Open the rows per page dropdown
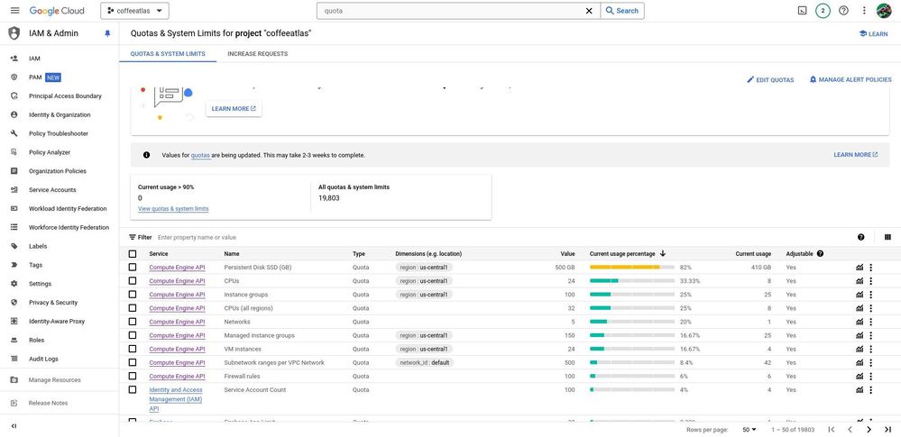This screenshot has height=437, width=901. click(749, 430)
